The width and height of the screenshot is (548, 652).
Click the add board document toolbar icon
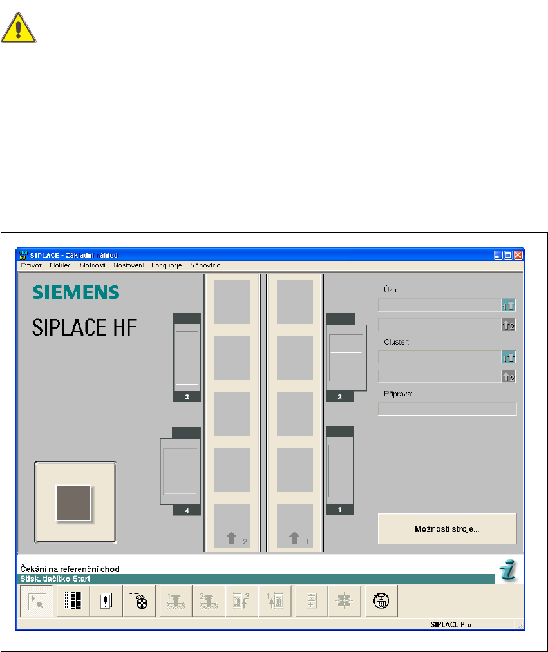coord(311,601)
